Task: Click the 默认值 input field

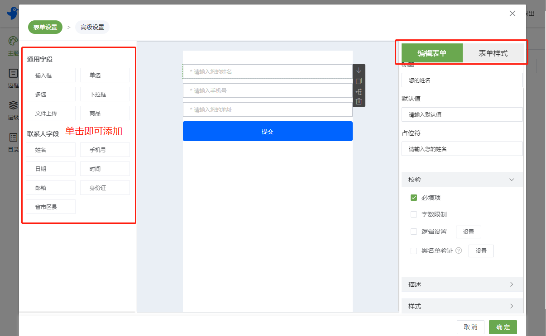Action: (462, 114)
